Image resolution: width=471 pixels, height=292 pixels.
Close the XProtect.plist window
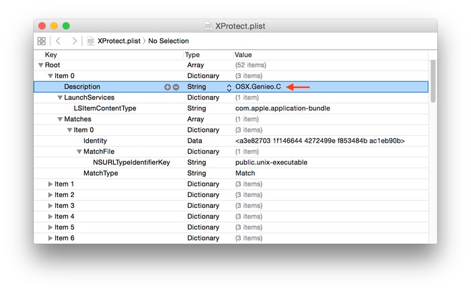point(42,26)
